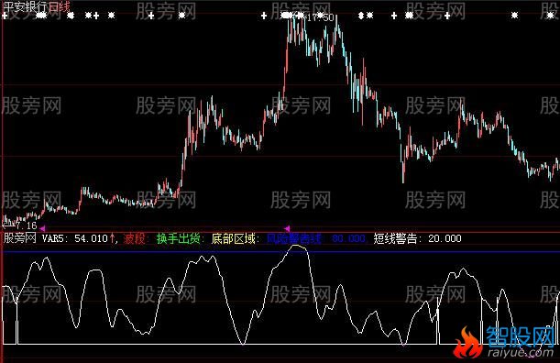Image resolution: width=560 pixels, height=363 pixels.
Task: Click the 短线警告: 20.000 label
Action: (x=418, y=238)
